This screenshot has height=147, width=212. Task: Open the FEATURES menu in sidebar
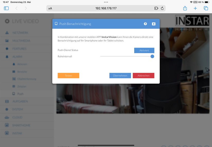pos(27,49)
